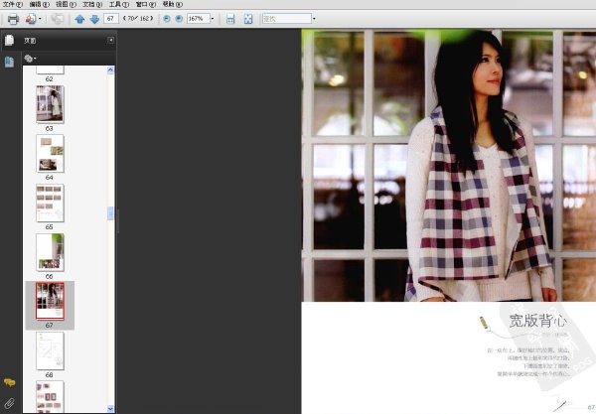The width and height of the screenshot is (596, 414).
Task: Click the zoom field showing 167%
Action: click(198, 19)
